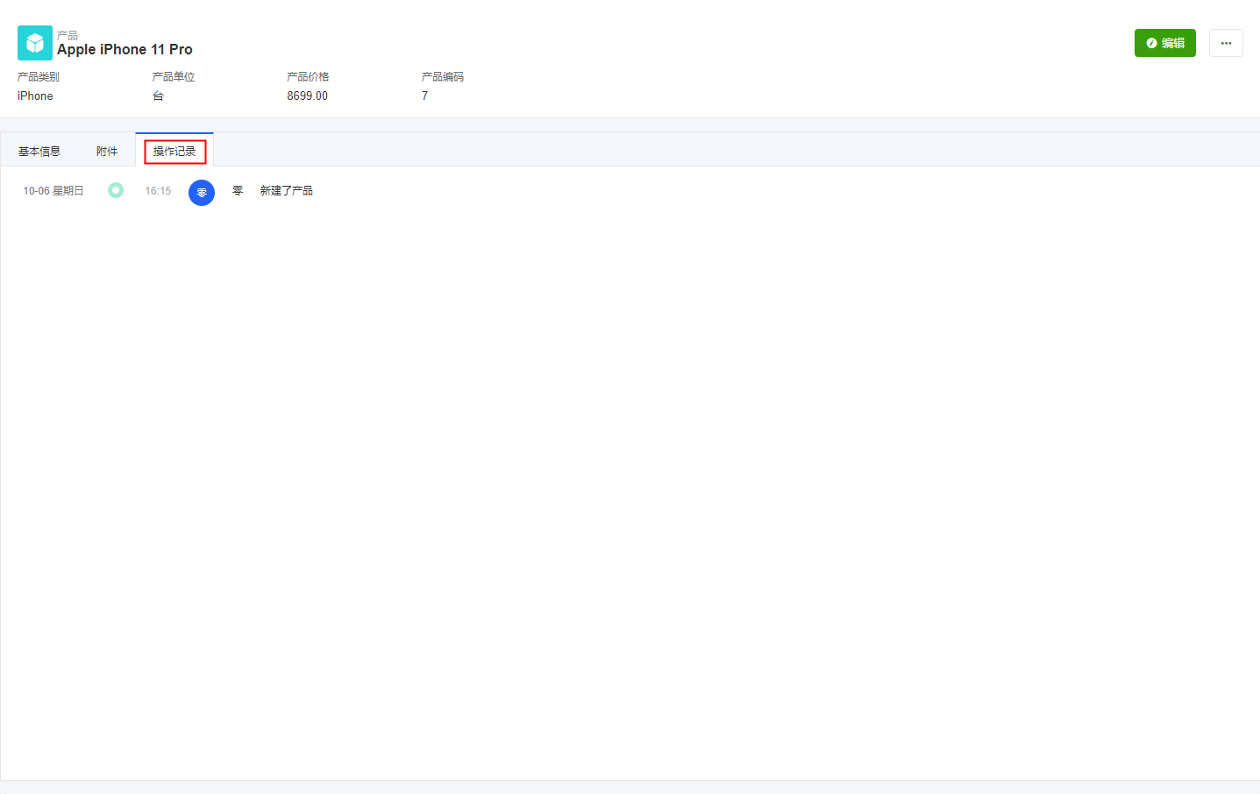
Task: Select the 操作记录 tab
Action: [174, 152]
